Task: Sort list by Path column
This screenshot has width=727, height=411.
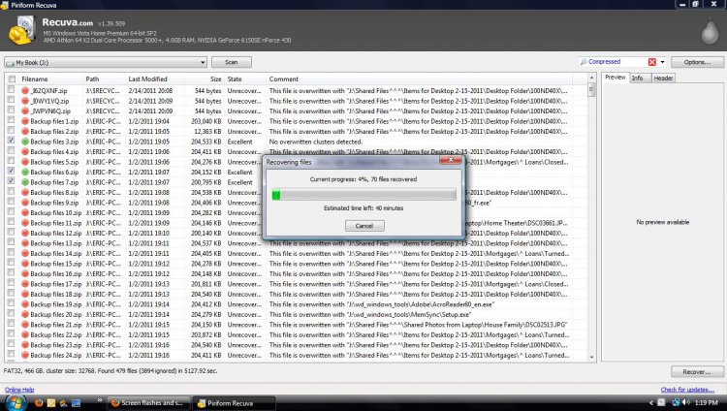Action: pyautogui.click(x=104, y=79)
